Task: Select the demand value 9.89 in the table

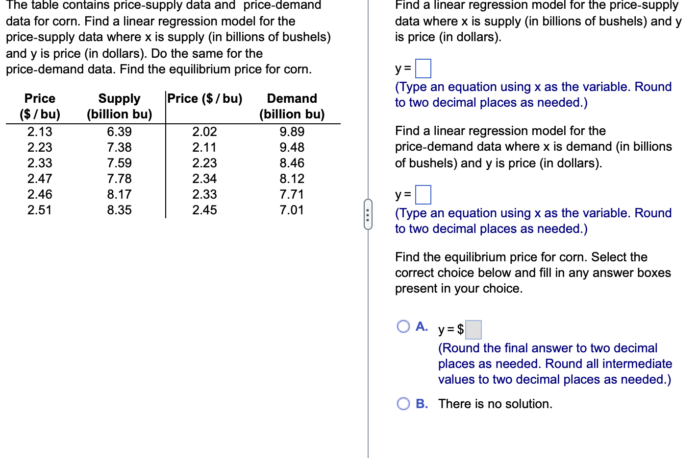Action: pyautogui.click(x=292, y=132)
